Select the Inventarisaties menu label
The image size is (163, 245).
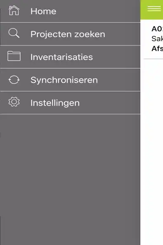point(61,57)
